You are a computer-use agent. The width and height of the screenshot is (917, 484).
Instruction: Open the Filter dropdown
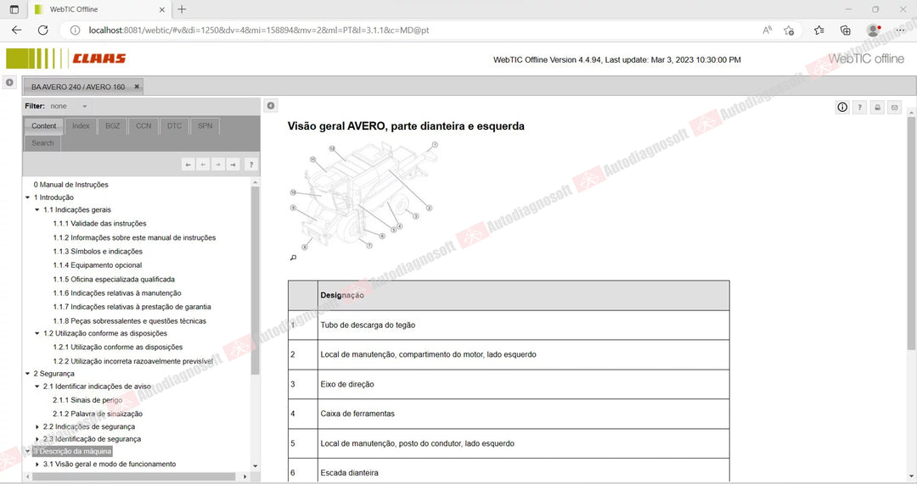tap(69, 106)
